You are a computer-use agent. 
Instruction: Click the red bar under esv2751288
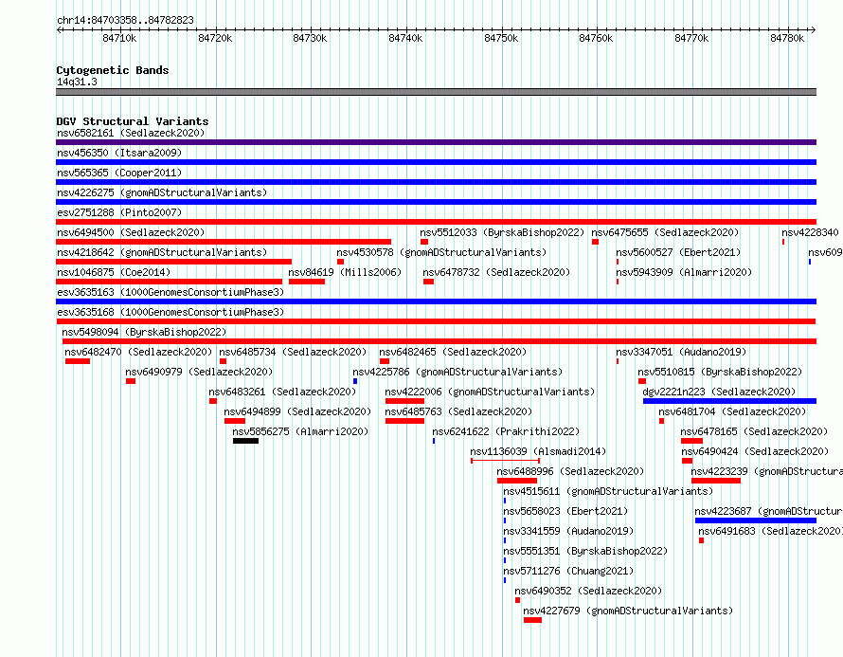[436, 222]
